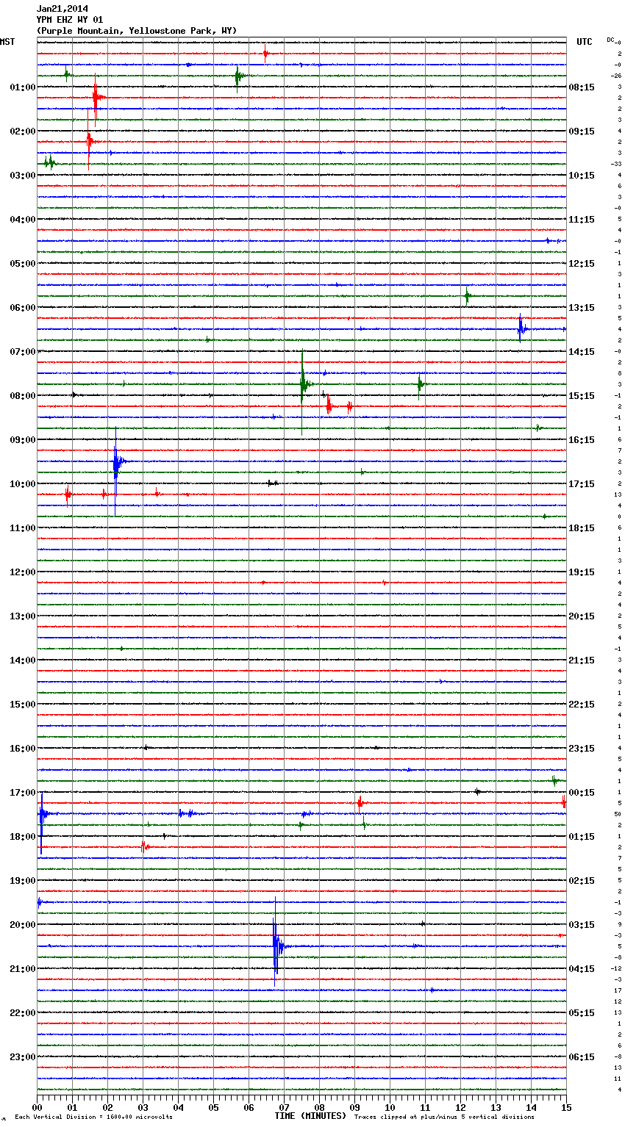625x1127 pixels.
Task: Click the UTC column header label
Action: [584, 42]
